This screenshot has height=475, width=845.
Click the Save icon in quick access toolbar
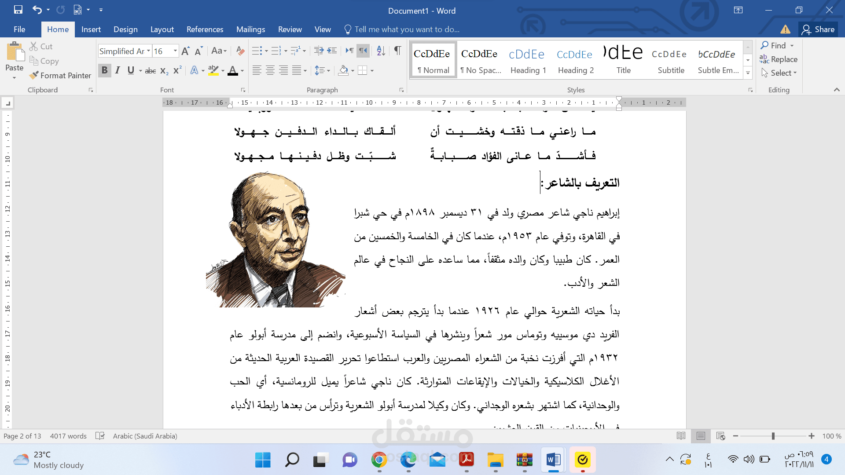coord(18,10)
